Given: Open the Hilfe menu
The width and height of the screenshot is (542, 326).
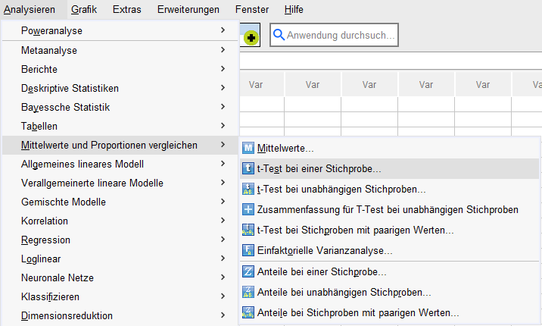Looking at the screenshot, I should pyautogui.click(x=294, y=9).
